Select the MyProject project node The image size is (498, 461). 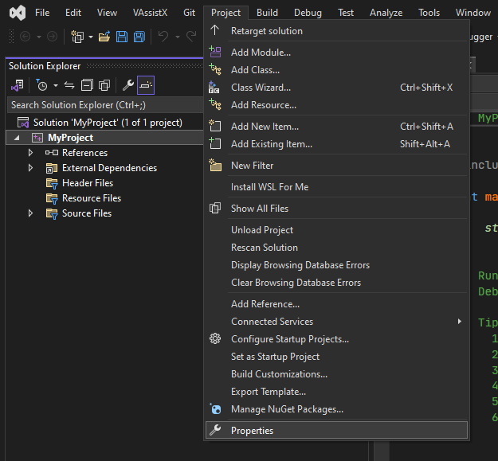click(x=70, y=138)
